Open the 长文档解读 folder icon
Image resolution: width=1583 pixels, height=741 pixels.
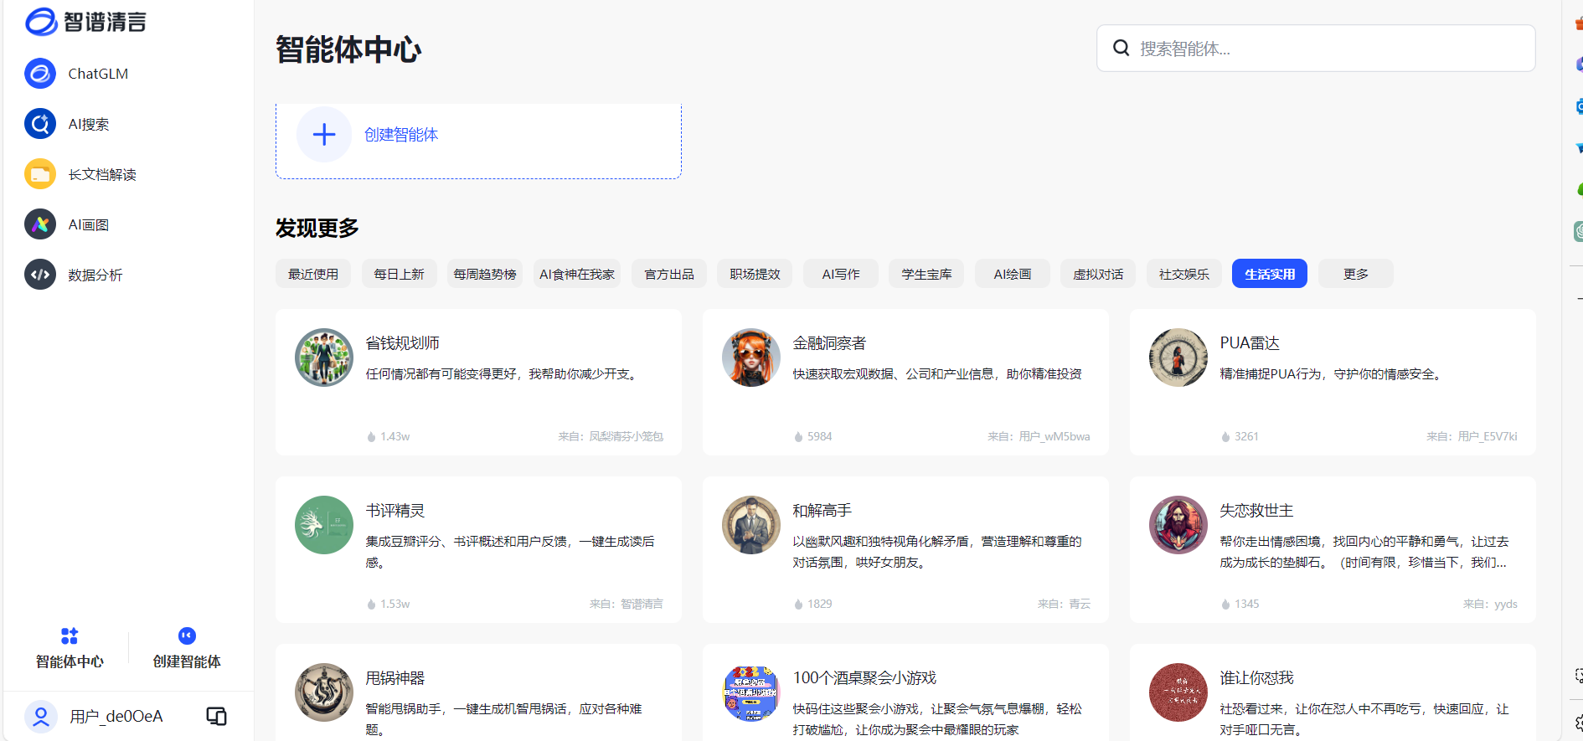tap(40, 174)
